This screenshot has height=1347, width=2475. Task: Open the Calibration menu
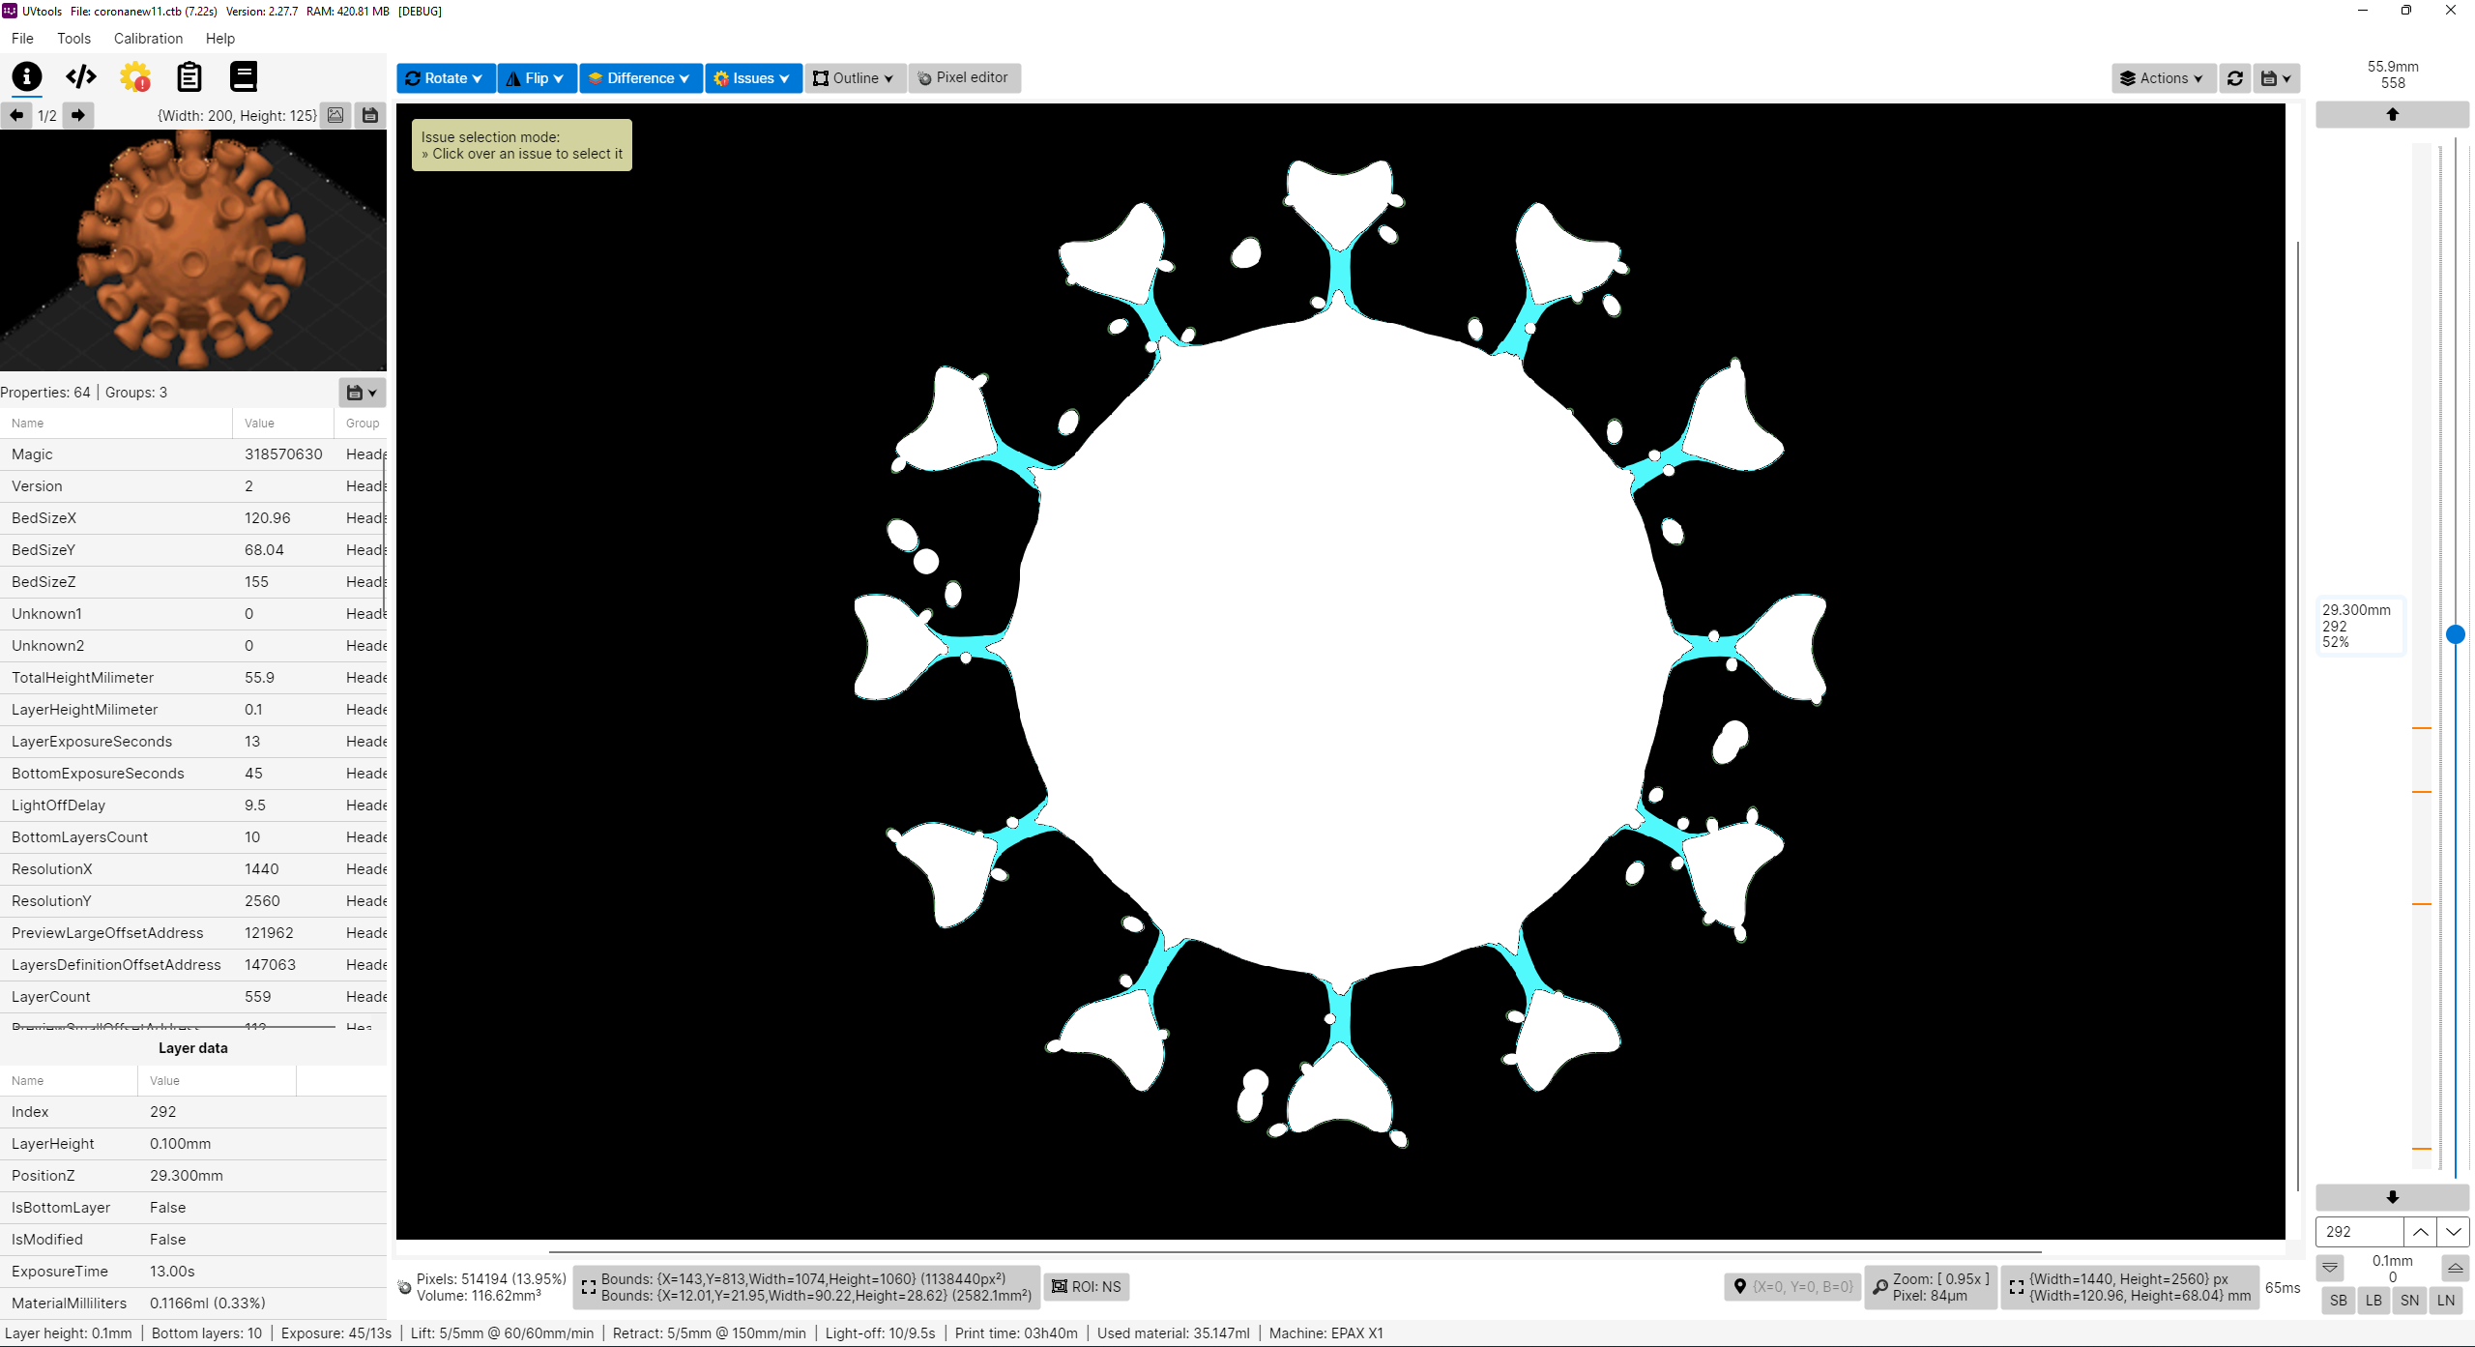(x=148, y=39)
